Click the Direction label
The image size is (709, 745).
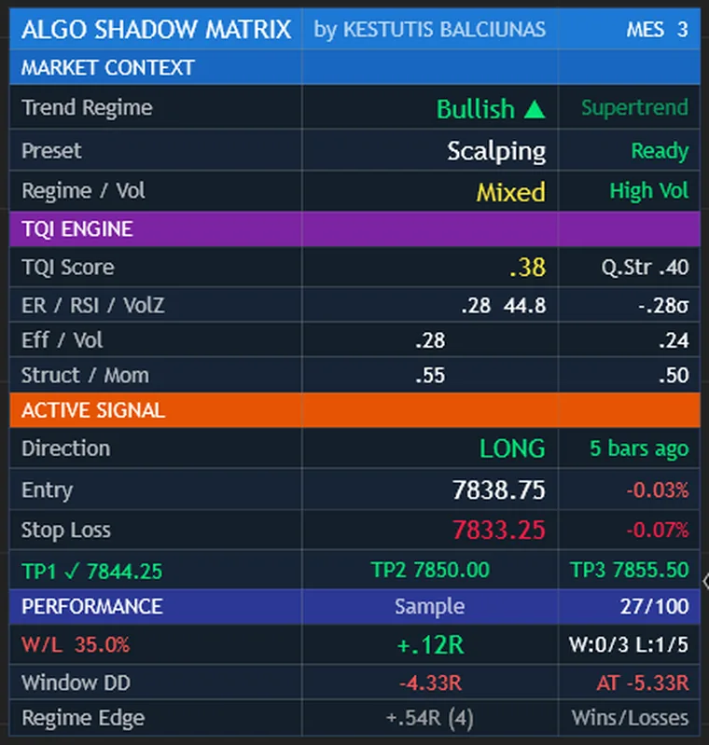point(65,448)
